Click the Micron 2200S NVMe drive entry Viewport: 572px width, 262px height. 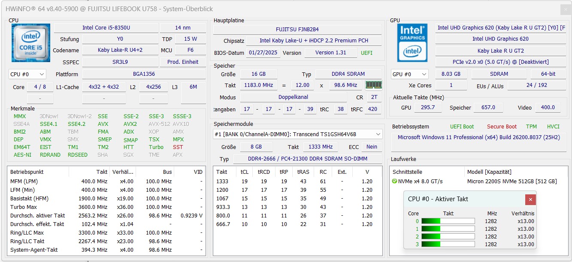pos(511,181)
